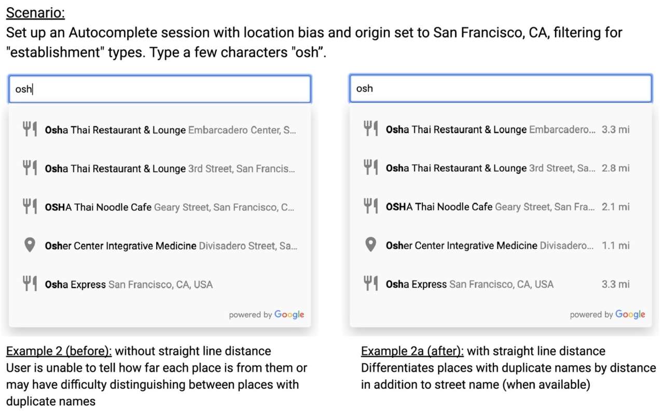The image size is (664, 411).
Task: Click restaurant icon beside 3.3 mi Embarcadero result
Action: click(x=370, y=129)
